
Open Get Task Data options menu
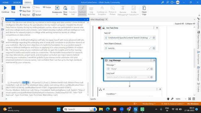coord(154,28)
